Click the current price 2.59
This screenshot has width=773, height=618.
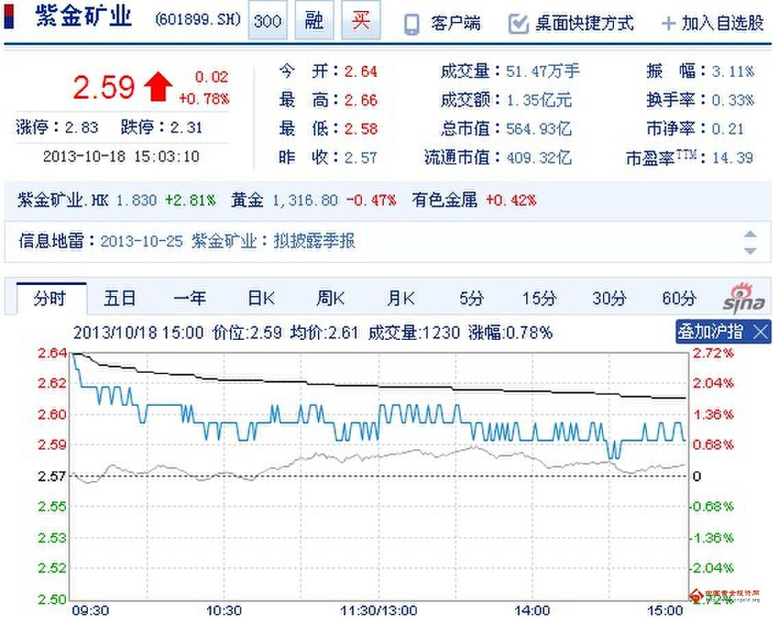(103, 87)
